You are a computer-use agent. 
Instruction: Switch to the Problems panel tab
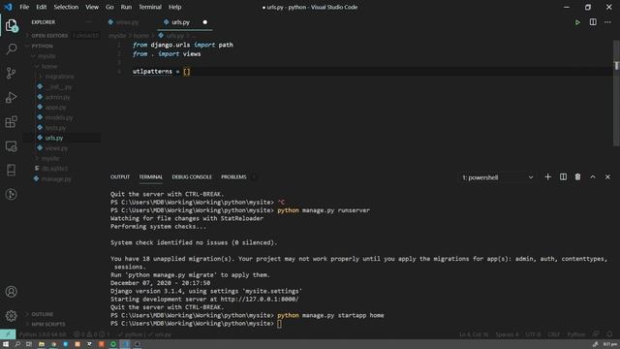point(233,176)
